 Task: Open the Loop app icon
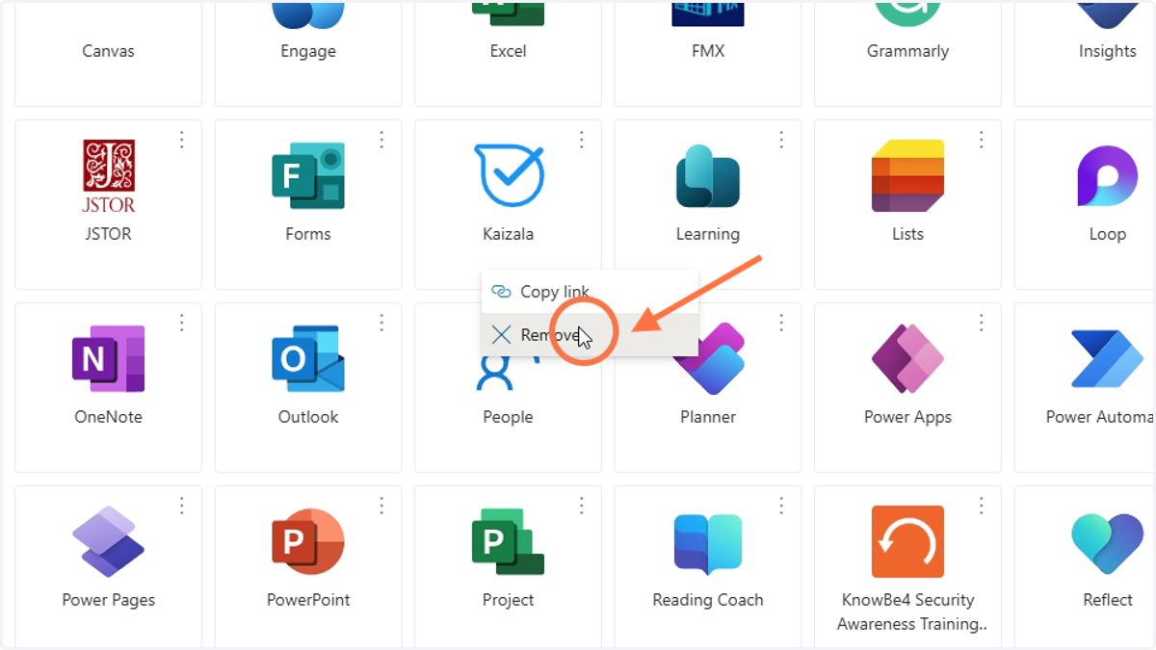point(1107,176)
